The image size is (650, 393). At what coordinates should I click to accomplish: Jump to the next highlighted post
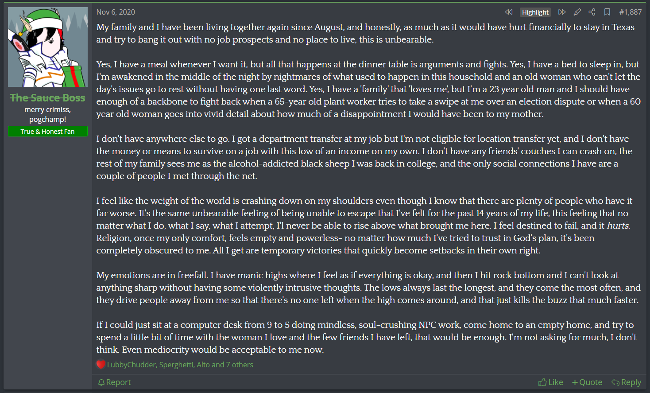(562, 12)
